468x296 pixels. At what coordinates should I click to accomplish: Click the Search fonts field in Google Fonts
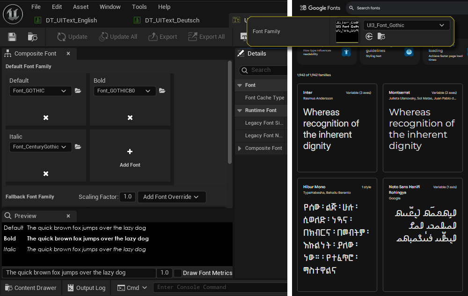coord(407,8)
